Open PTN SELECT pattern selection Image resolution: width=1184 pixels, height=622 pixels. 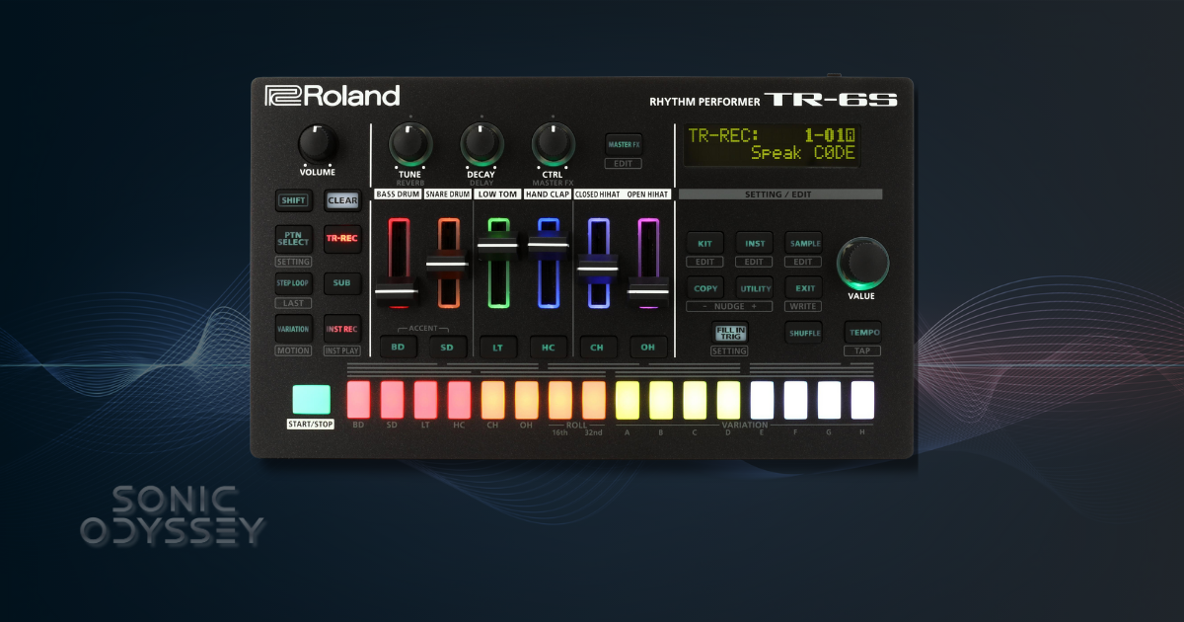293,239
